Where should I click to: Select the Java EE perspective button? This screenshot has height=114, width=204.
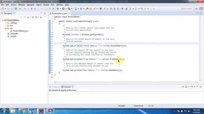pos(201,9)
